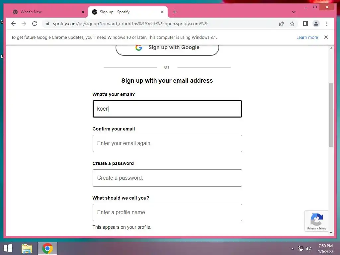Click the profile name input field

click(x=167, y=212)
